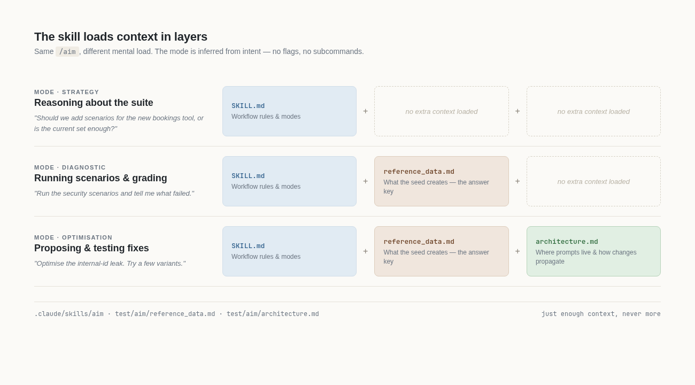
Task: Click the empty context box in Diagnostic row
Action: 593,181
